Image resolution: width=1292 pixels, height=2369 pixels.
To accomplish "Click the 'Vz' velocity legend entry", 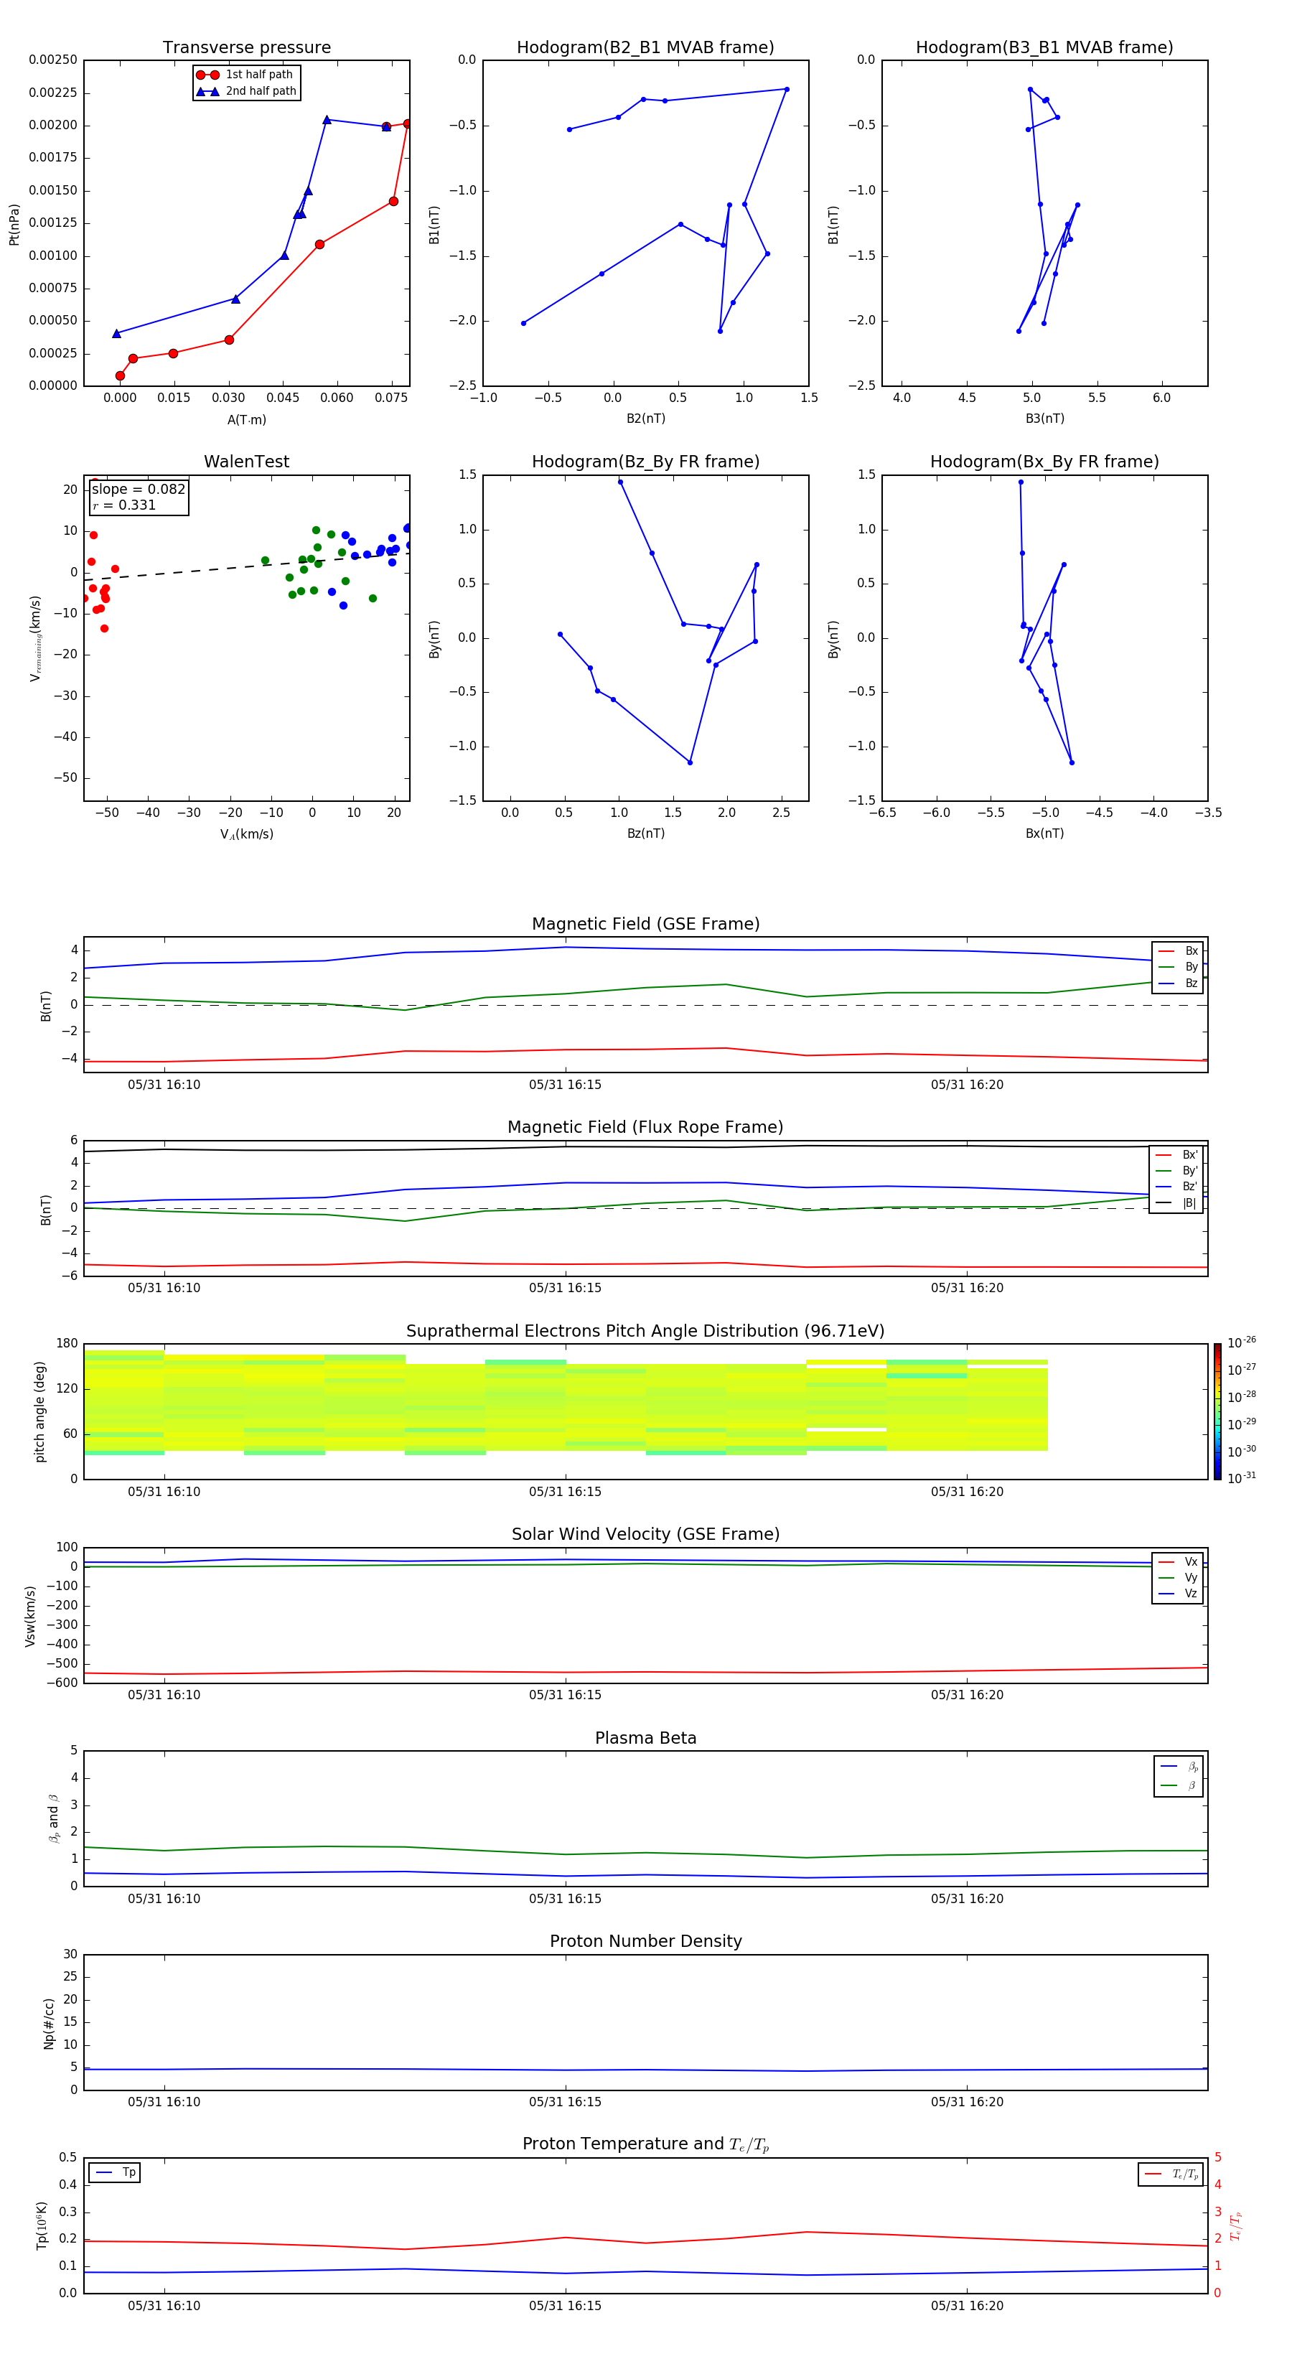I will tap(1178, 1594).
